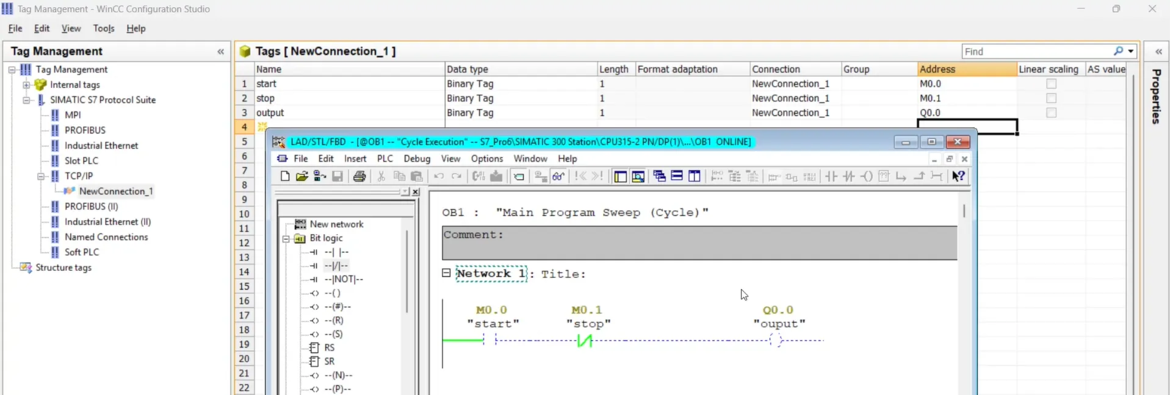Screen dimensions: 1170x395
Task: Open the Find search options dropdown
Action: click(x=1131, y=51)
